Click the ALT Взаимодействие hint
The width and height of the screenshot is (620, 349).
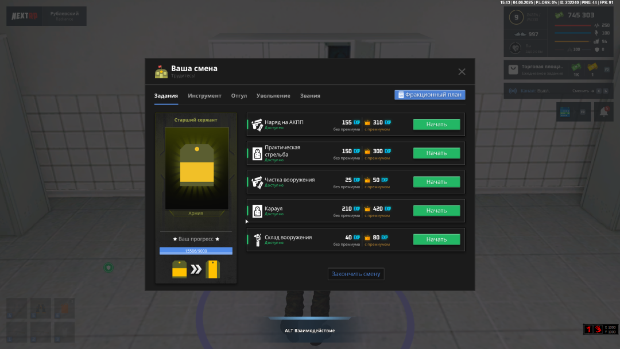(309, 331)
